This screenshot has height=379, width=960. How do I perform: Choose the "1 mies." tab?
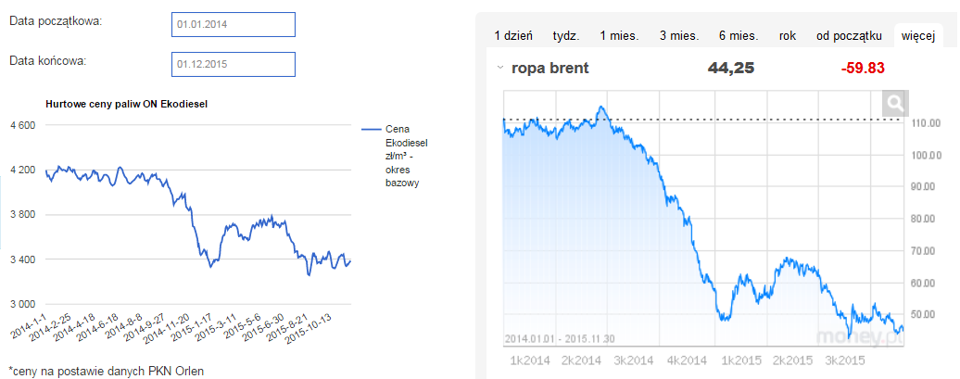(620, 36)
